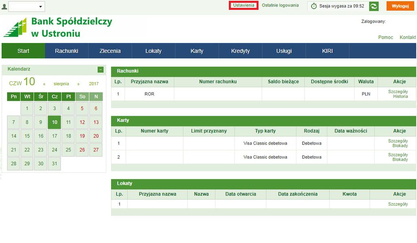Click Kwota column header

[349, 194]
